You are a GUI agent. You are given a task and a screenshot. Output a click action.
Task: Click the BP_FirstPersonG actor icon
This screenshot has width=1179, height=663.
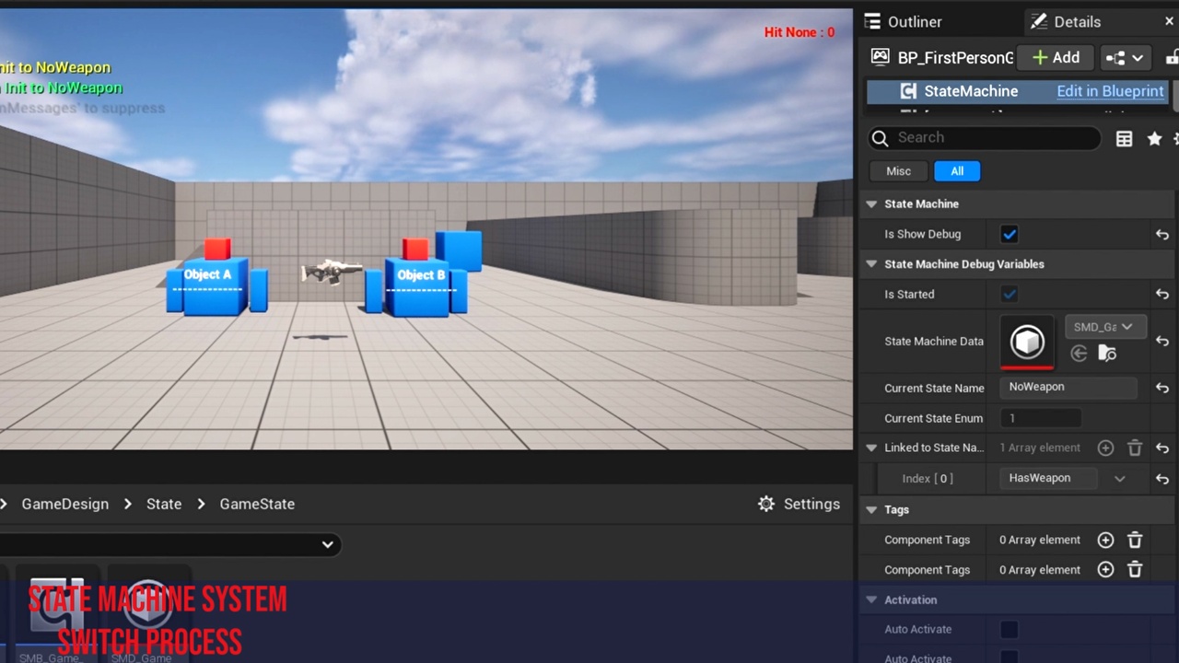click(881, 57)
